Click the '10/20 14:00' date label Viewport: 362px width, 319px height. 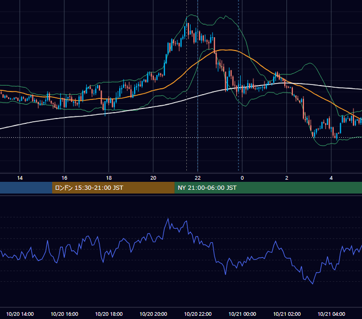20,314
